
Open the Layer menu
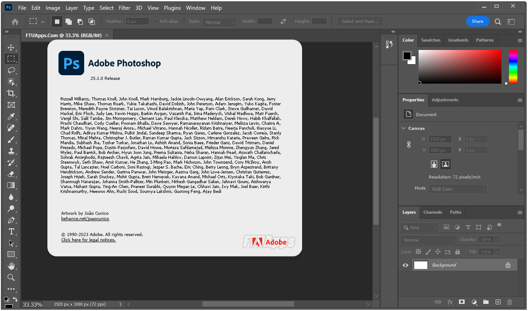[x=71, y=8]
